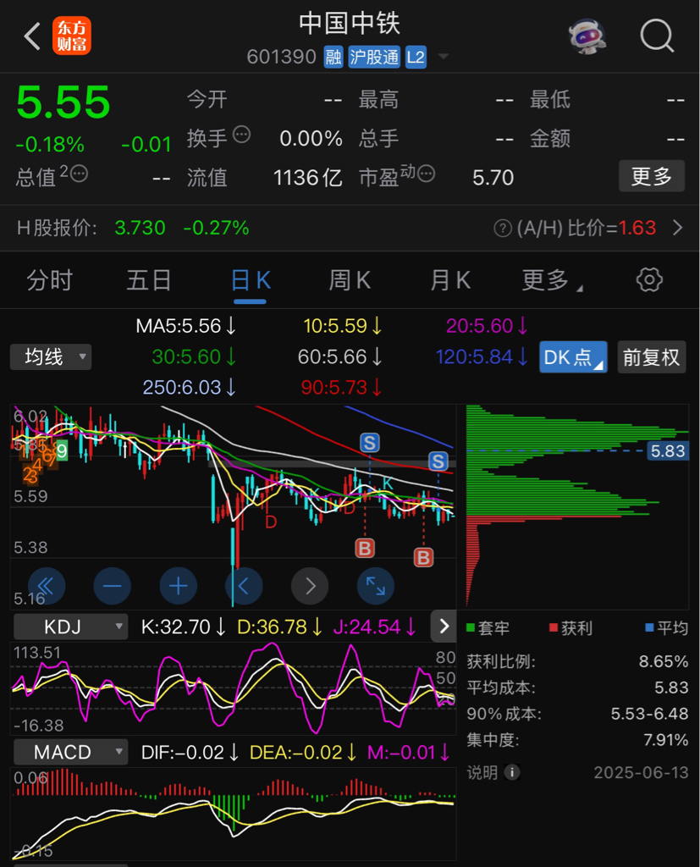Tap the H股报价 3.730 price

[140, 228]
